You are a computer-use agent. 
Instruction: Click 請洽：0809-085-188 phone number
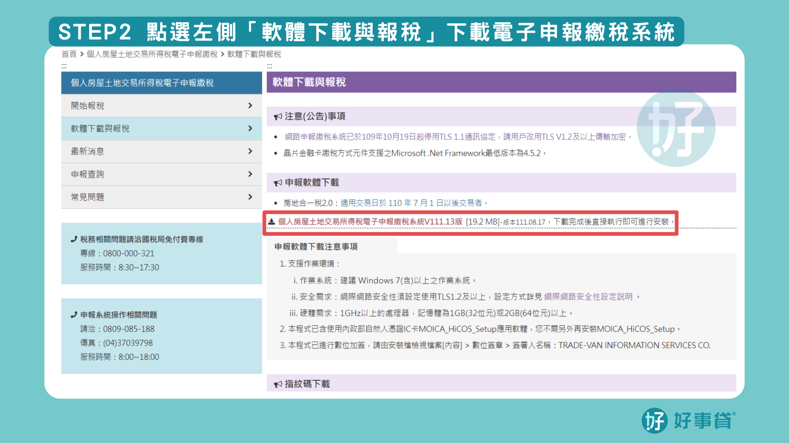pos(117,329)
